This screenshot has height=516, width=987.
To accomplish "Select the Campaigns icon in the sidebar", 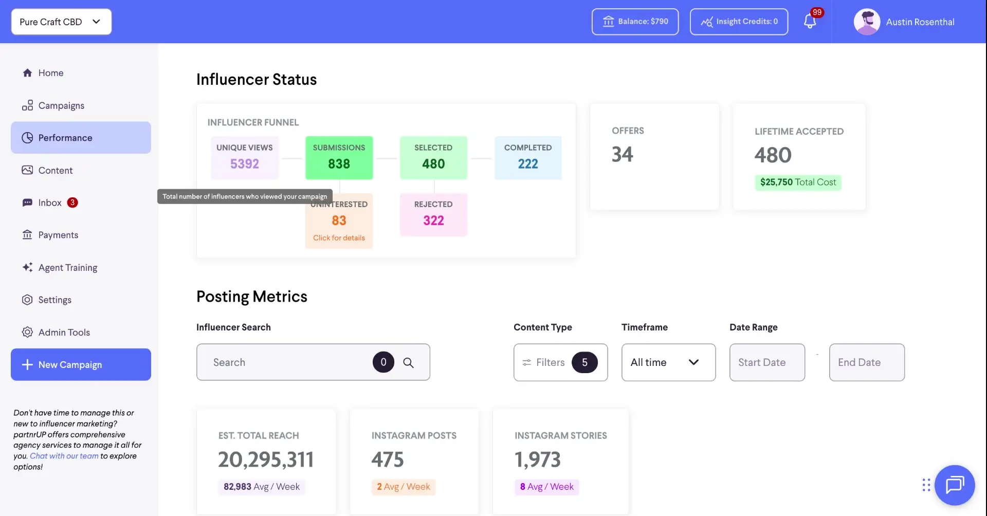I will (x=27, y=105).
